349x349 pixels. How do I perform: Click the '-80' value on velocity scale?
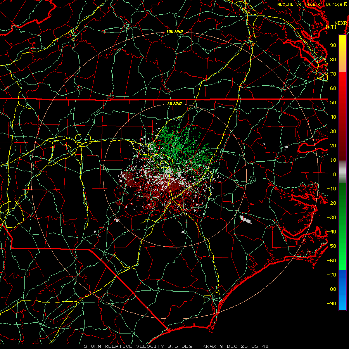coord(332,289)
